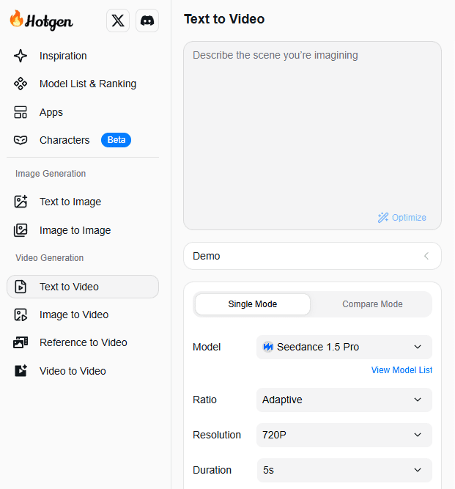Screen dimensions: 455x489
Task: Go to Reference to Video
Action: coord(83,342)
